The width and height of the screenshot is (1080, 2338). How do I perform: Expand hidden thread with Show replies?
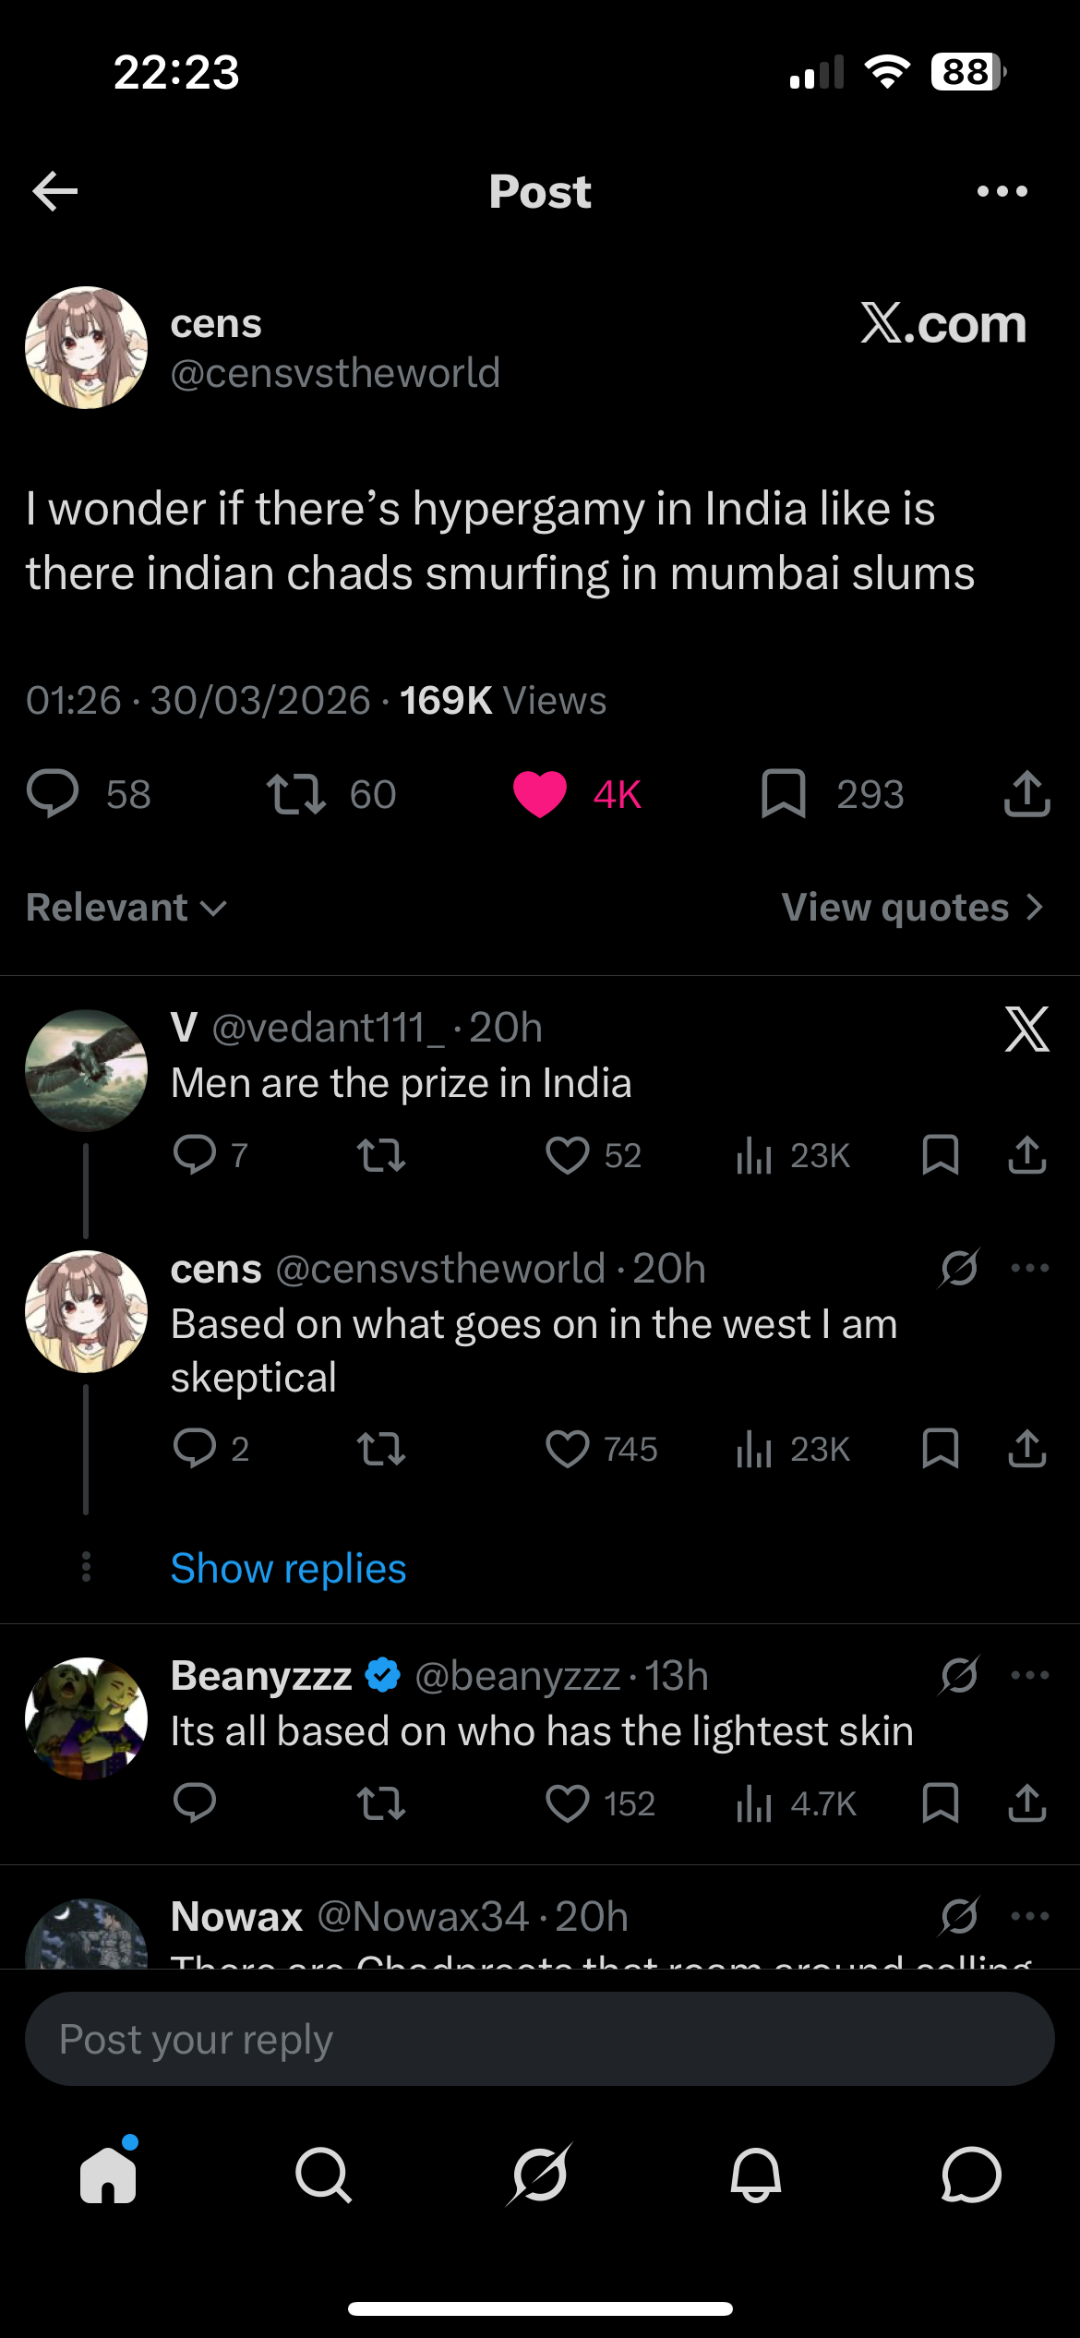288,1569
